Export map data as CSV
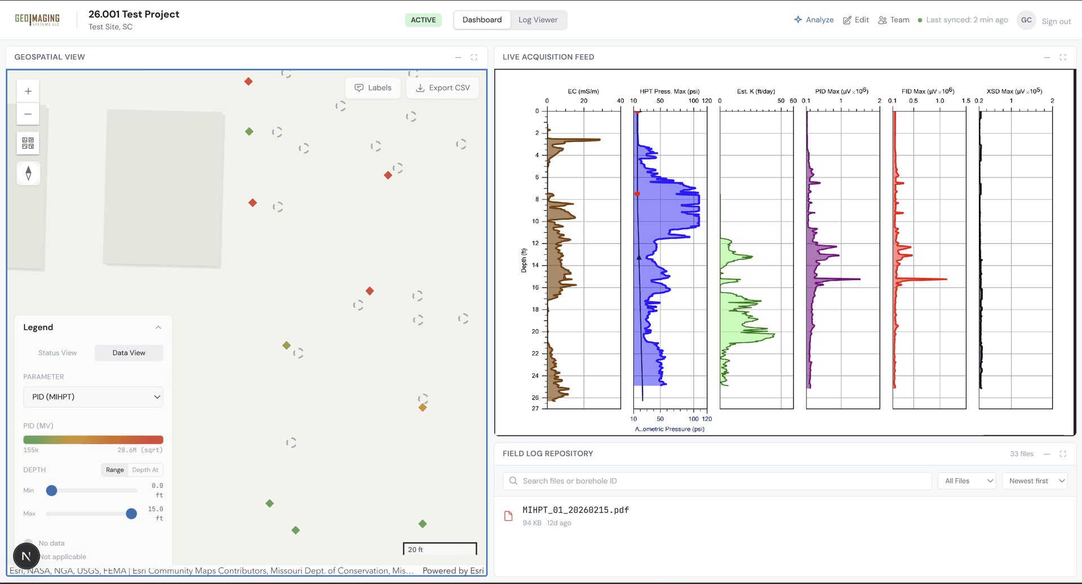The image size is (1082, 584). [442, 87]
